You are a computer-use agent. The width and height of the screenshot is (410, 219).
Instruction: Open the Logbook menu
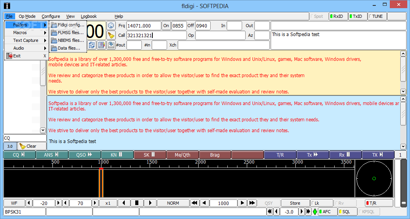tap(89, 16)
